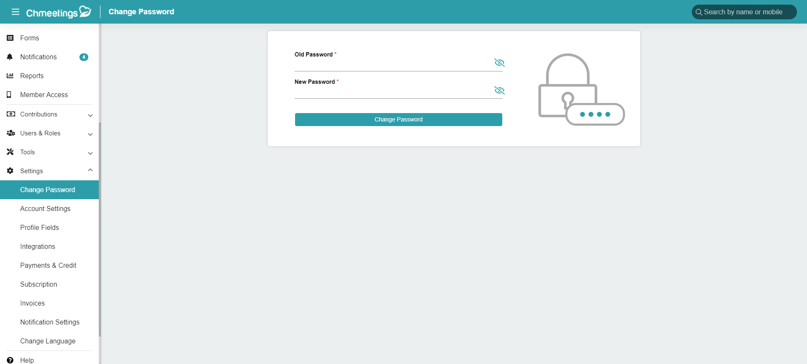Show the New Password text
Image resolution: width=807 pixels, height=364 pixels.
click(x=499, y=90)
